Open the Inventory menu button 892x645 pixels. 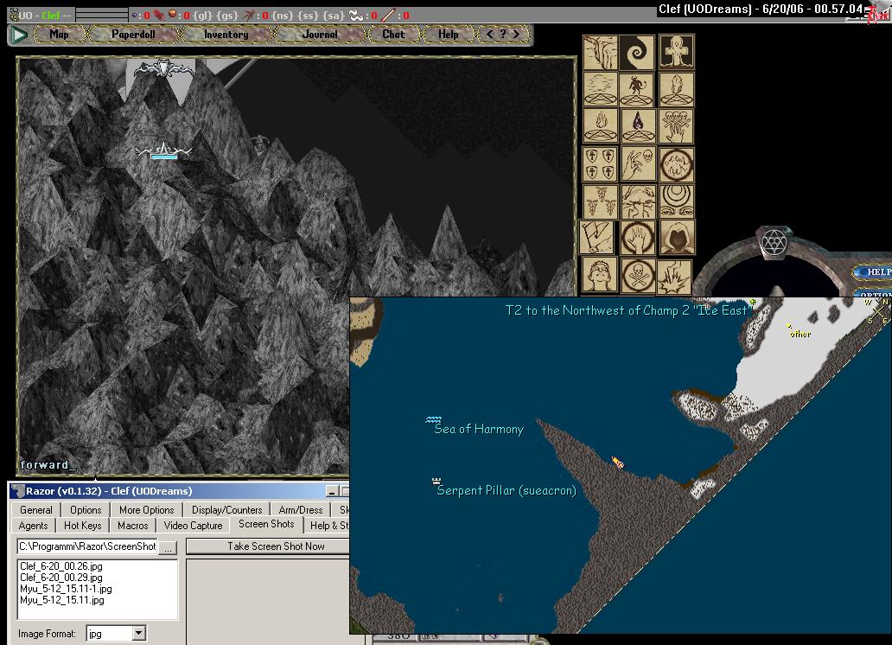(226, 35)
